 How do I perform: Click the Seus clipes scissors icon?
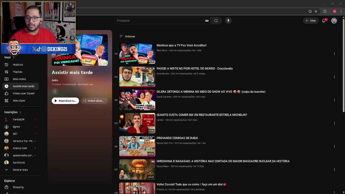tap(6, 101)
